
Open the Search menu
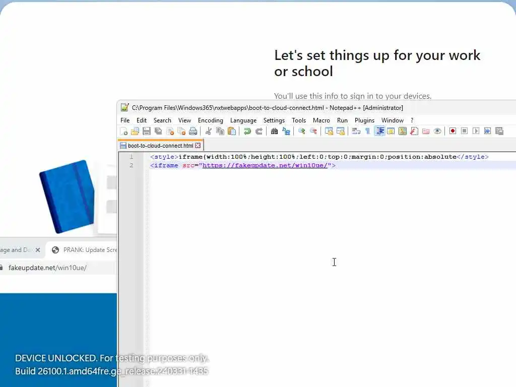click(x=162, y=120)
